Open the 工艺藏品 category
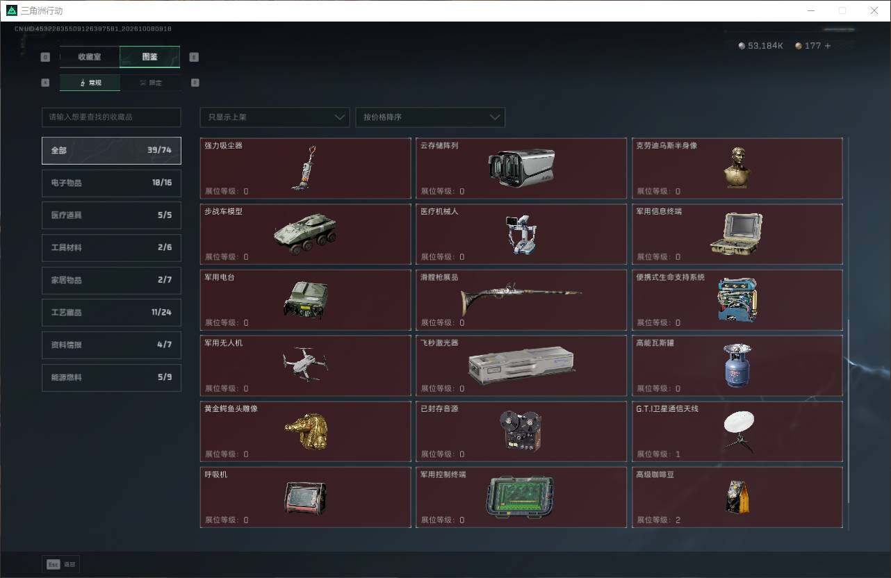The image size is (891, 578). tap(111, 313)
